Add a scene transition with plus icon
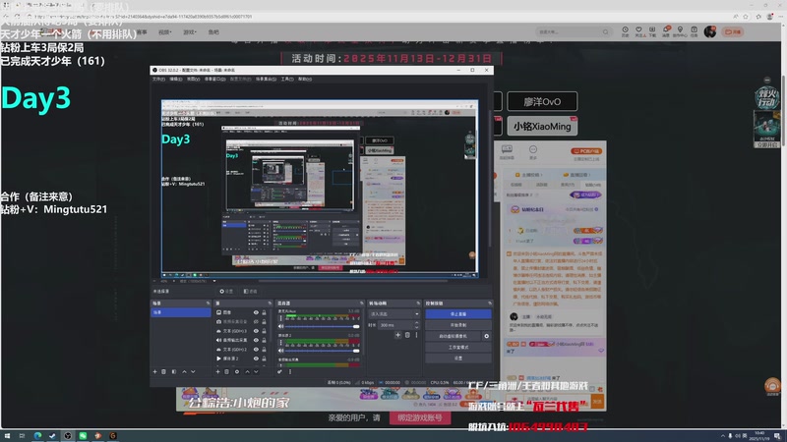The height and width of the screenshot is (442, 787). (397, 335)
